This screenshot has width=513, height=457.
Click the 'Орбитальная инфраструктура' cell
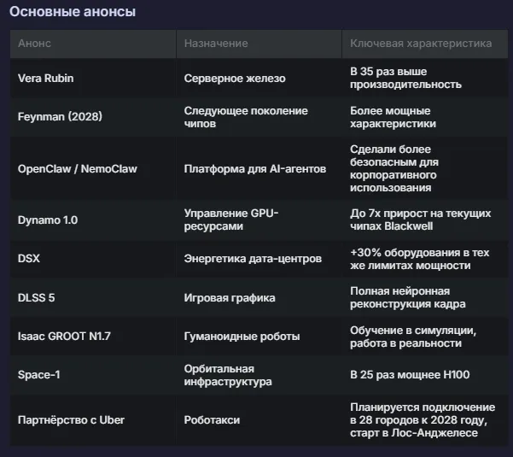pos(259,375)
